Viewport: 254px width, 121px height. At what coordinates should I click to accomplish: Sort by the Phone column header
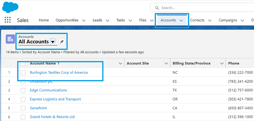[234, 63]
